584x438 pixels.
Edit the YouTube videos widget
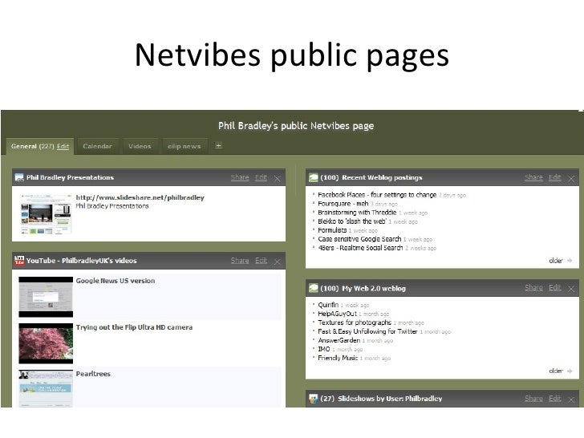coord(261,261)
